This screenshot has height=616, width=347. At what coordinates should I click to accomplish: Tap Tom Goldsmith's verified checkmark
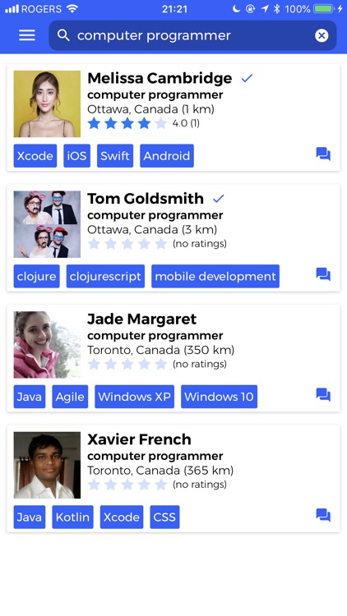coord(219,199)
